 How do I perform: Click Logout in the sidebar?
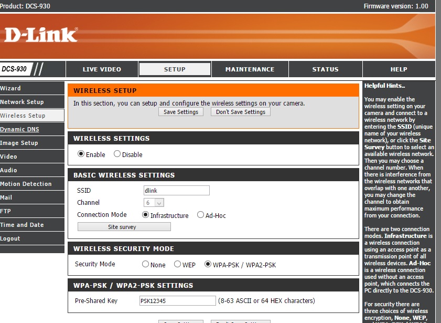[32, 238]
